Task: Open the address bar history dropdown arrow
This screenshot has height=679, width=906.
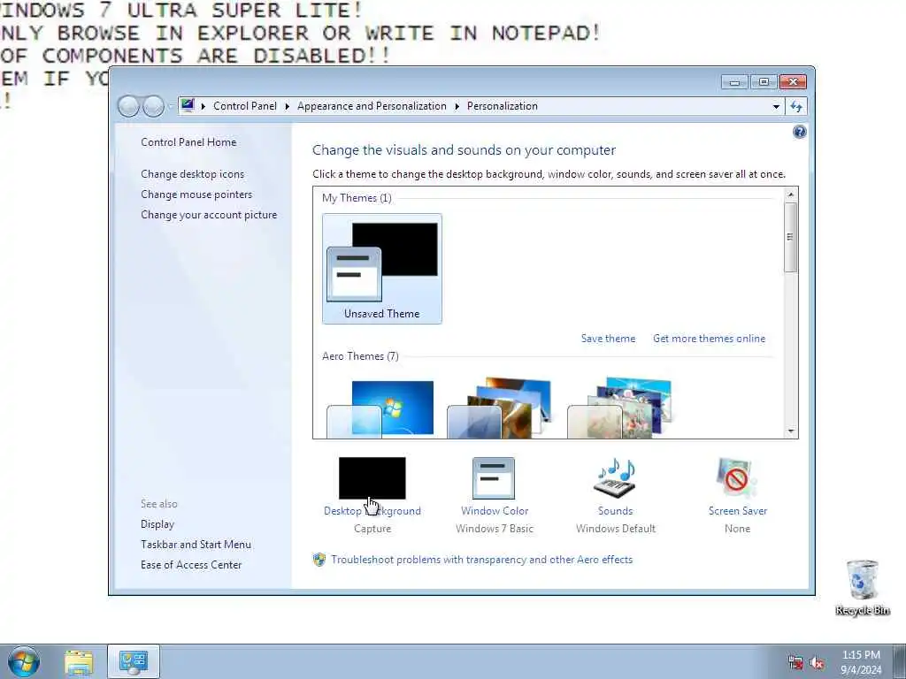Action: (x=776, y=107)
